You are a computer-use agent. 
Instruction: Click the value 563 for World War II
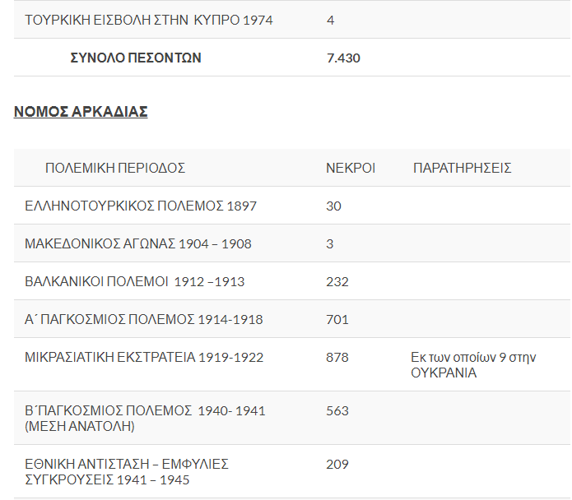tap(337, 410)
